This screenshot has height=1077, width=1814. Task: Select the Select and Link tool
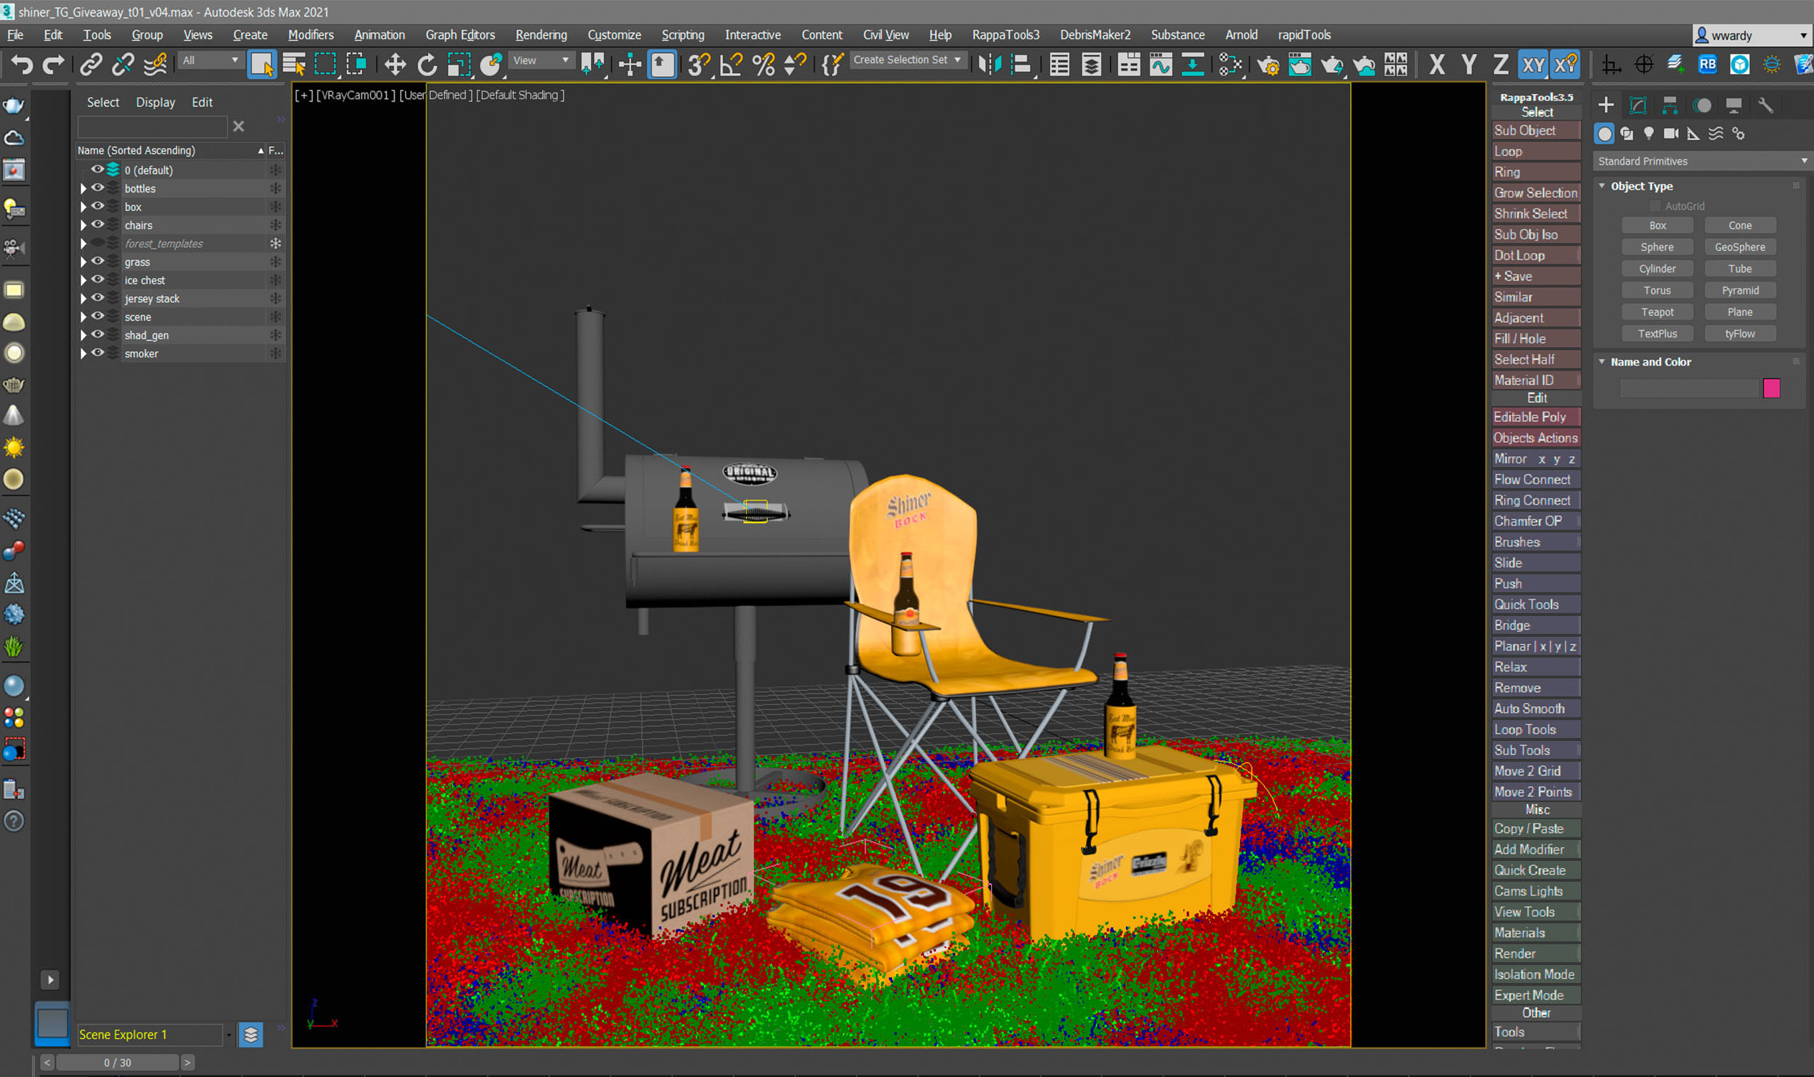pyautogui.click(x=90, y=65)
